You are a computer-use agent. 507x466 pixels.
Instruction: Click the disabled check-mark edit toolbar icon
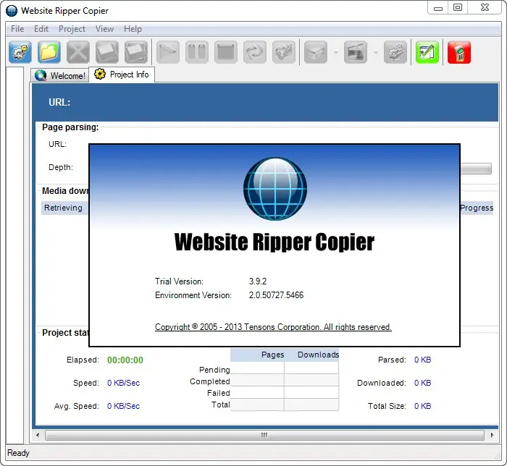[284, 52]
